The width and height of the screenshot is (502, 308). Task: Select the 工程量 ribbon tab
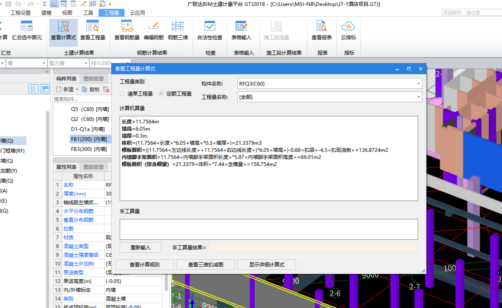tap(112, 13)
